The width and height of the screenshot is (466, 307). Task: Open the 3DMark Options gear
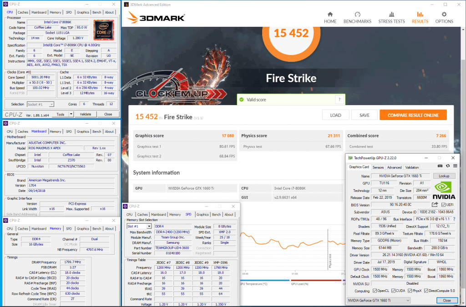444,15
